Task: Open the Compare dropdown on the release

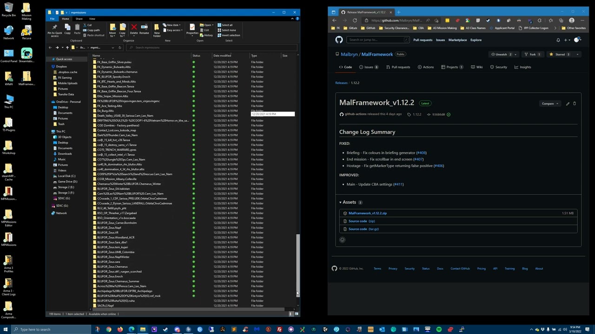Action: pyautogui.click(x=550, y=103)
